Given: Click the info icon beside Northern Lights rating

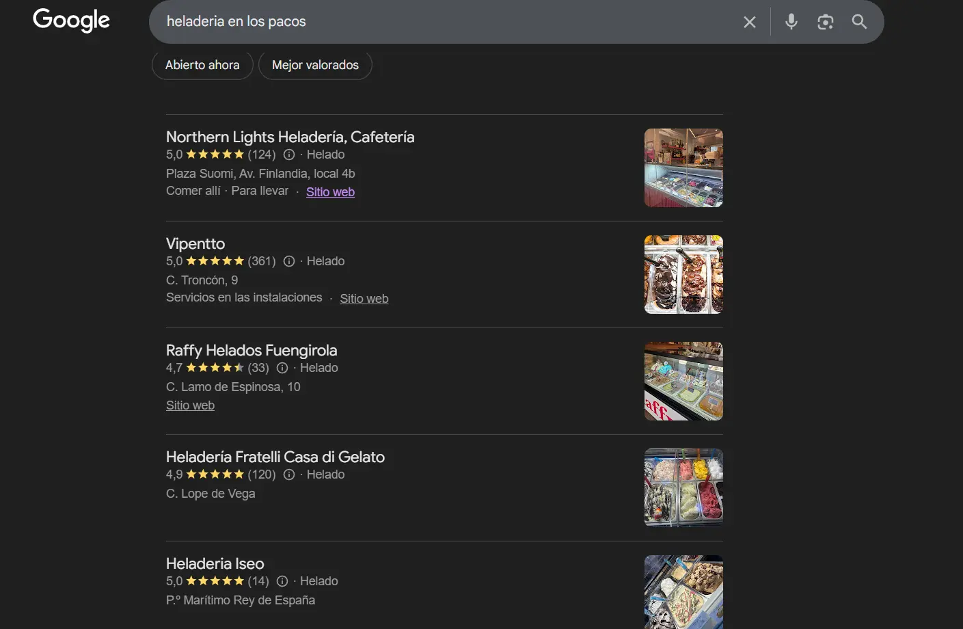Looking at the screenshot, I should 288,155.
